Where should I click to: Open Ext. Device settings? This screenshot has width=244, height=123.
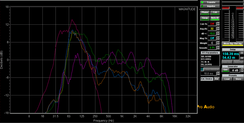[x=207, y=79]
